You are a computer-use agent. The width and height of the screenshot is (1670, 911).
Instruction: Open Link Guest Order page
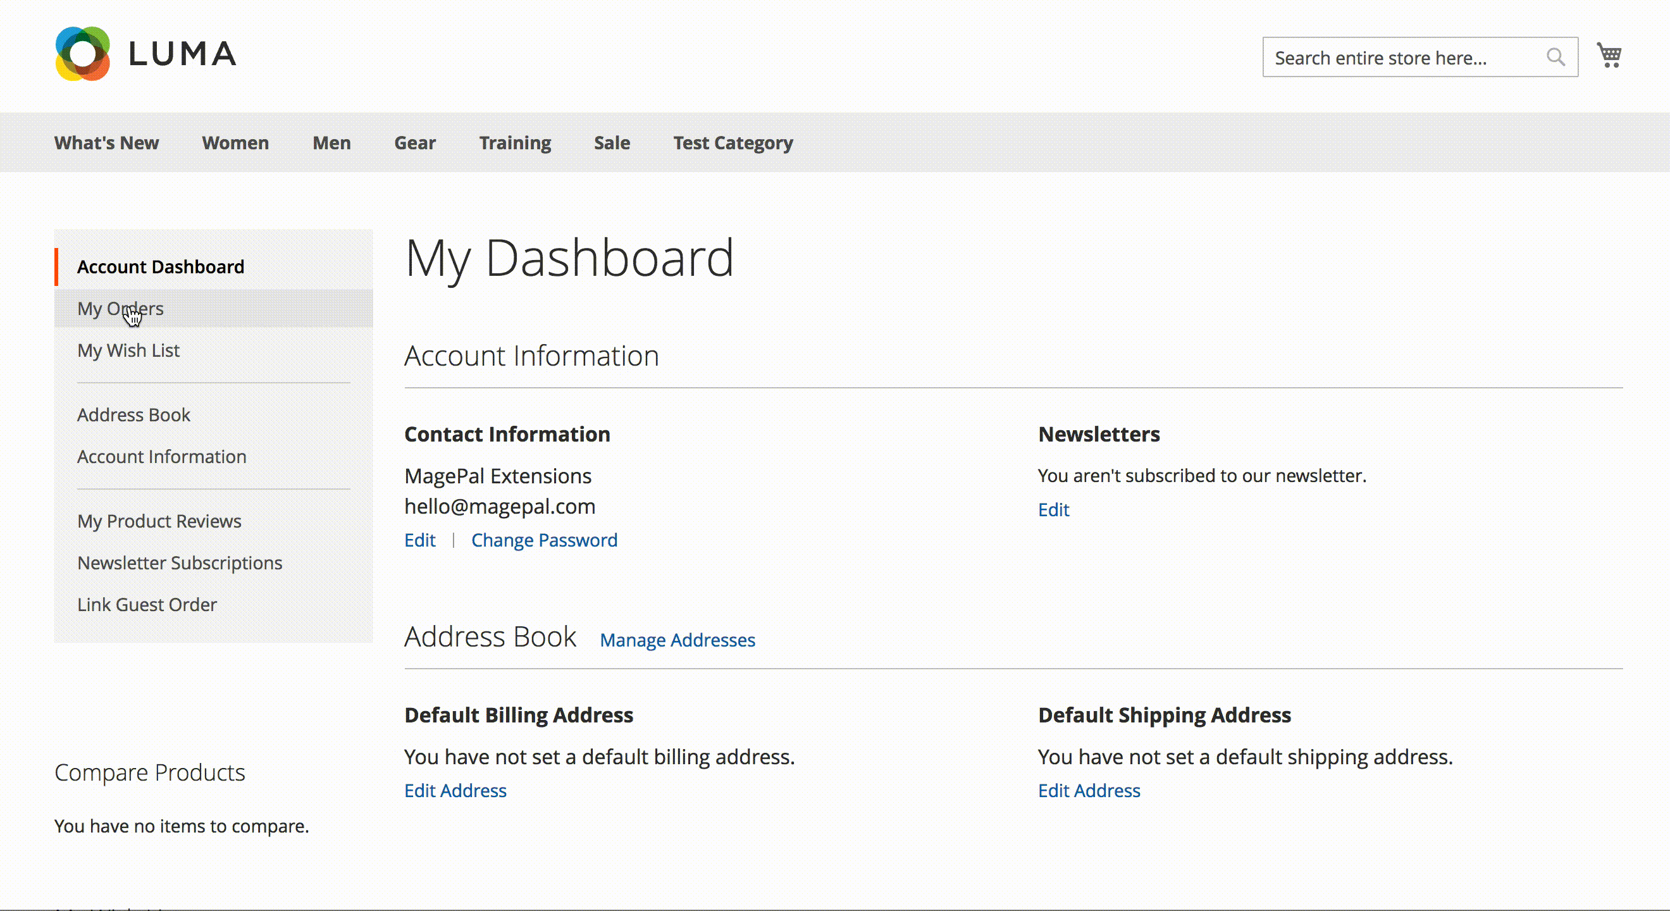coord(147,604)
